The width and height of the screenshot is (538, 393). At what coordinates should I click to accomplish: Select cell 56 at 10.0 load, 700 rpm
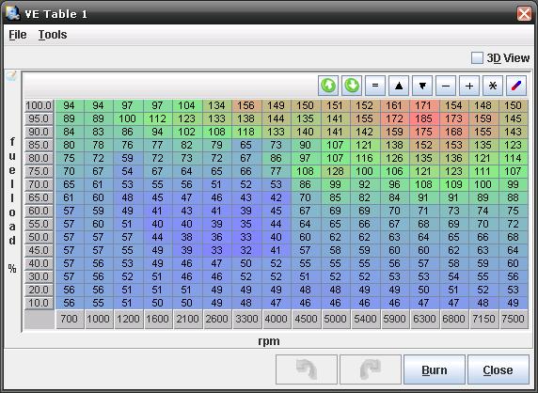70,303
